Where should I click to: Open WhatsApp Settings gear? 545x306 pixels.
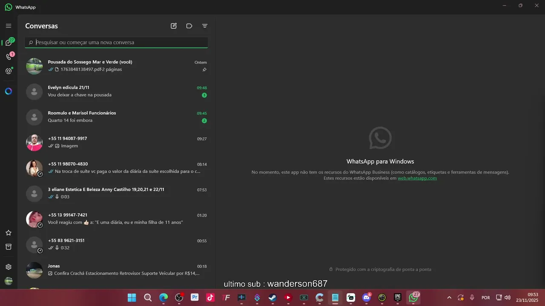(x=9, y=267)
